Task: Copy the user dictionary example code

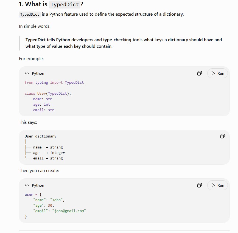Action: (x=200, y=185)
